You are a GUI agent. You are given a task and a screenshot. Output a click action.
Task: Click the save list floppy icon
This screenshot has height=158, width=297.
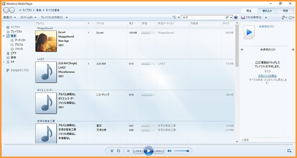point(243,17)
